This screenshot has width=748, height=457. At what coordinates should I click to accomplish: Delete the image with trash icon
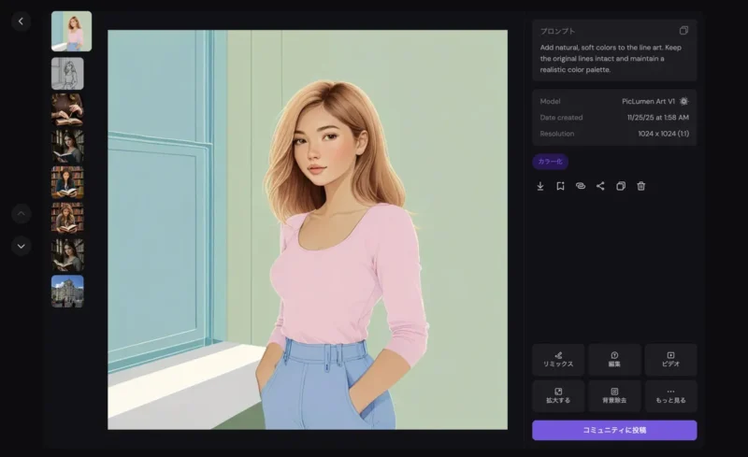click(640, 186)
